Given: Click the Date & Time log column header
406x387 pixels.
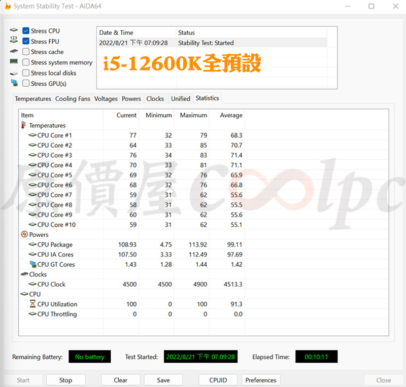Looking at the screenshot, I should tap(137, 32).
